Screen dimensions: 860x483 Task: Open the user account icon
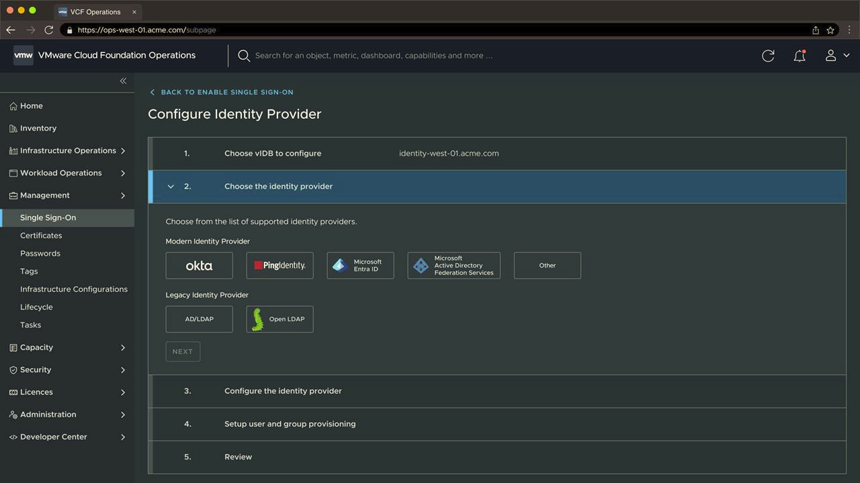(830, 56)
